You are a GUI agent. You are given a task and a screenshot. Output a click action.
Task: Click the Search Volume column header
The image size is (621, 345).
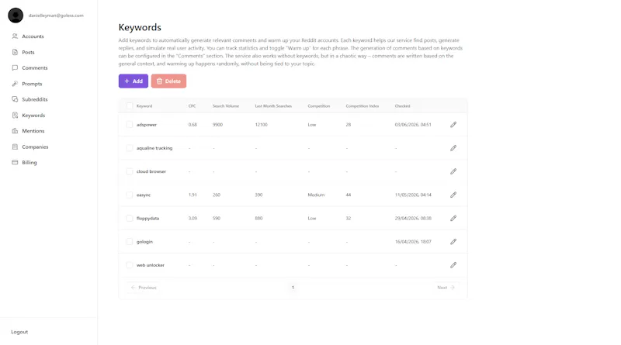click(x=226, y=106)
